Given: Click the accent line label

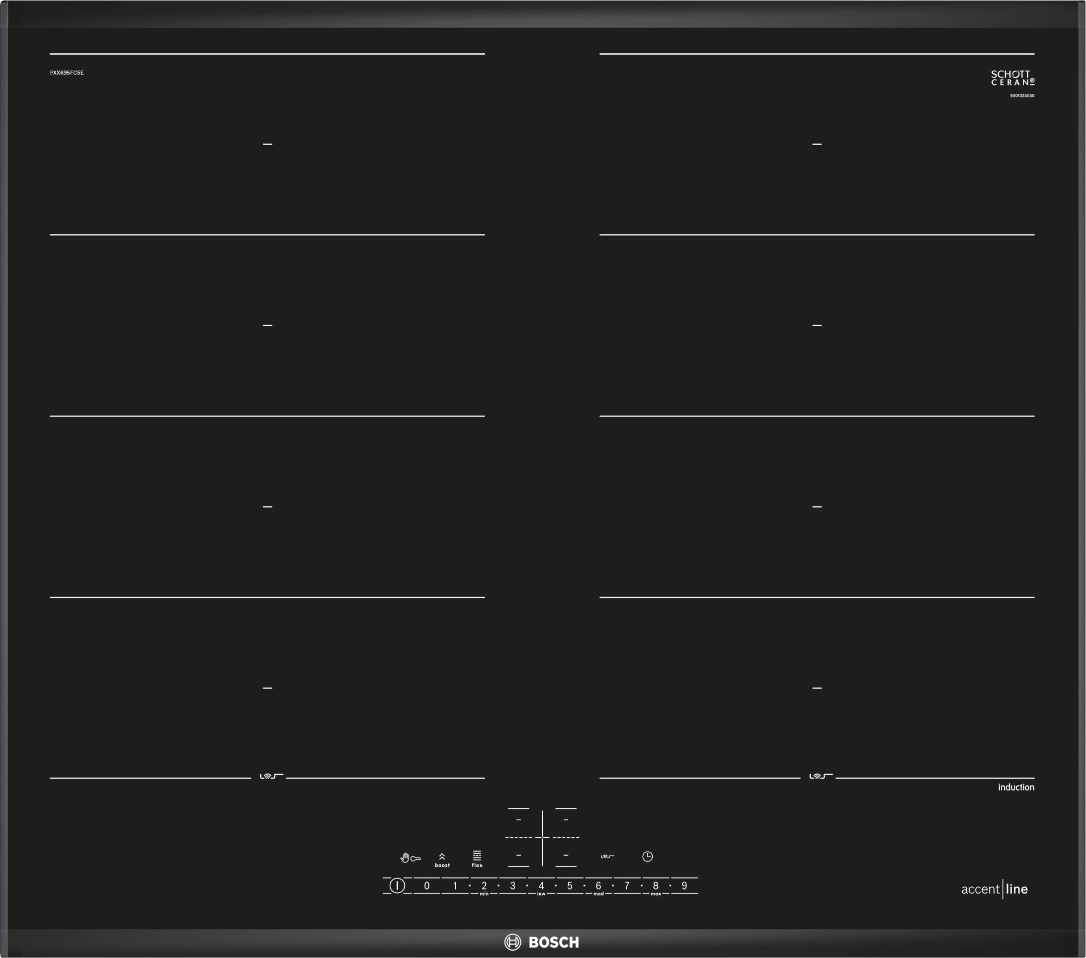Looking at the screenshot, I should (994, 889).
